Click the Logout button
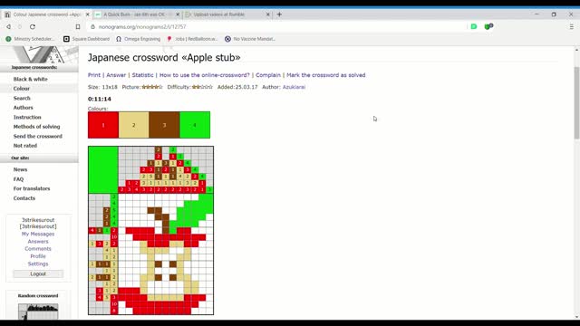The height and width of the screenshot is (326, 580). click(38, 273)
